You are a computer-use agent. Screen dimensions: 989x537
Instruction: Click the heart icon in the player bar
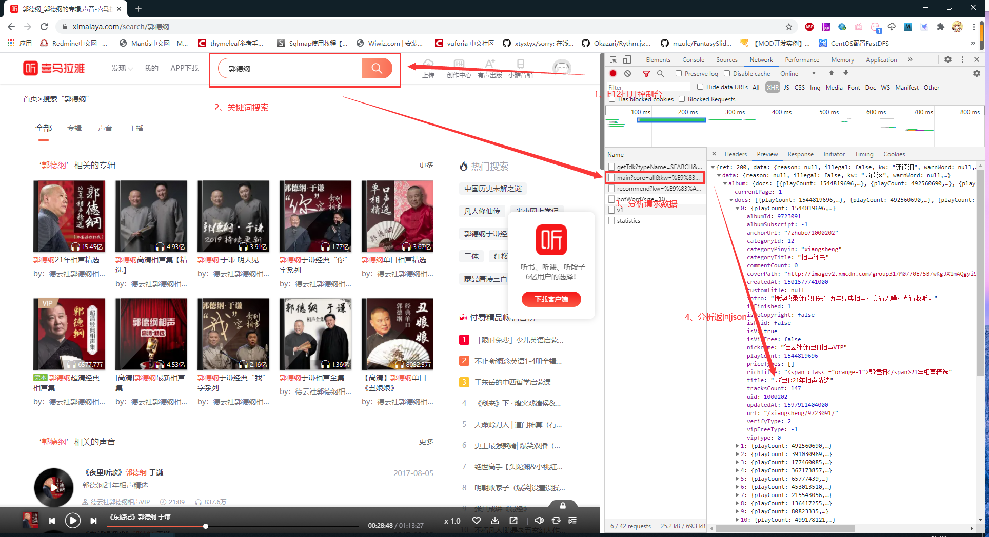(x=477, y=521)
